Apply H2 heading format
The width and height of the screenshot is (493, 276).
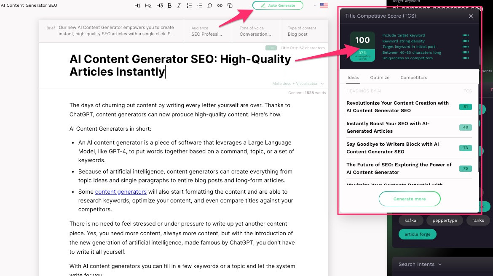pyautogui.click(x=148, y=5)
